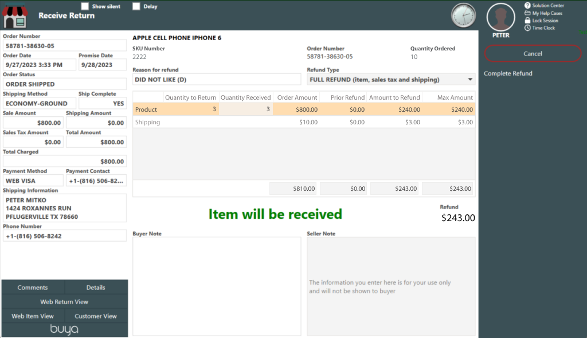
Task: Click the $243.00 amount to refund total
Action: click(x=394, y=188)
